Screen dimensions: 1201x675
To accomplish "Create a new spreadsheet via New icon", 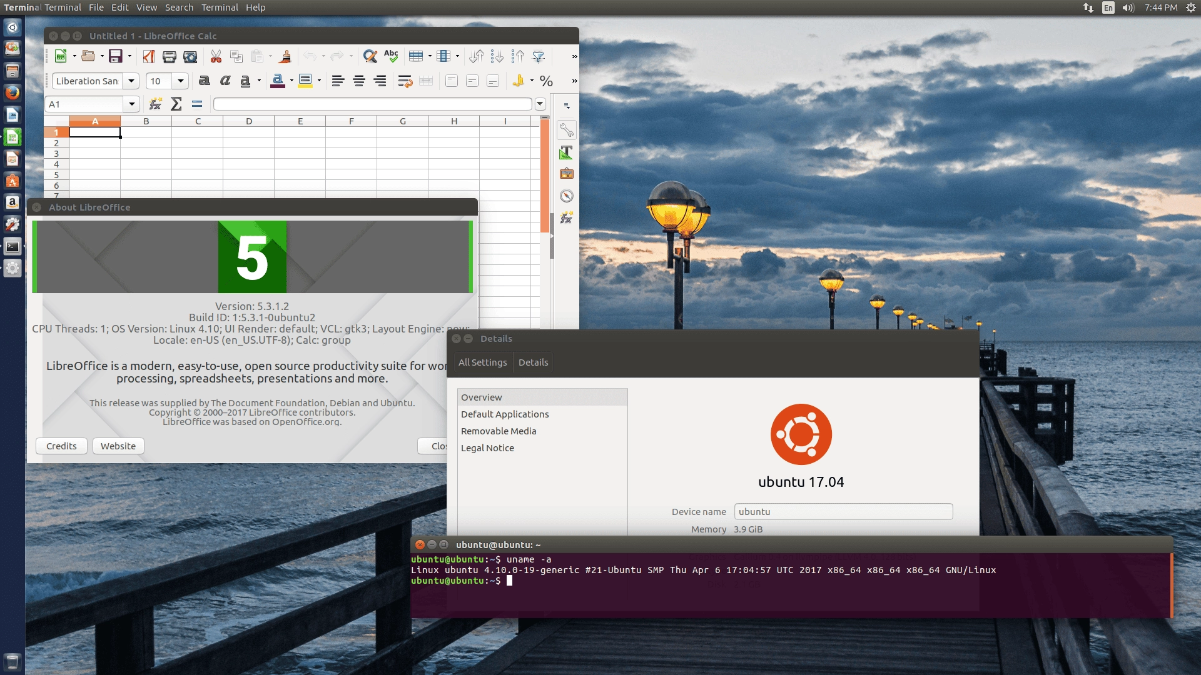I will [61, 56].
